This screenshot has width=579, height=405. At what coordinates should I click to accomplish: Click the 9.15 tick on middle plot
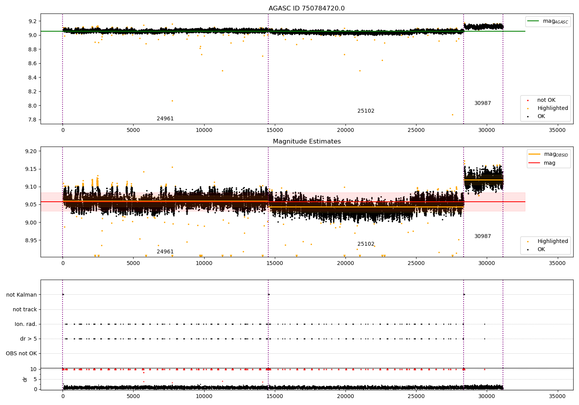tap(30, 169)
